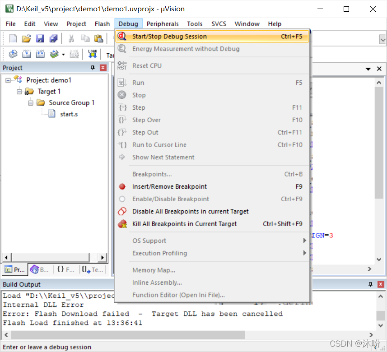Choose Step Out menu entry

tap(212, 133)
